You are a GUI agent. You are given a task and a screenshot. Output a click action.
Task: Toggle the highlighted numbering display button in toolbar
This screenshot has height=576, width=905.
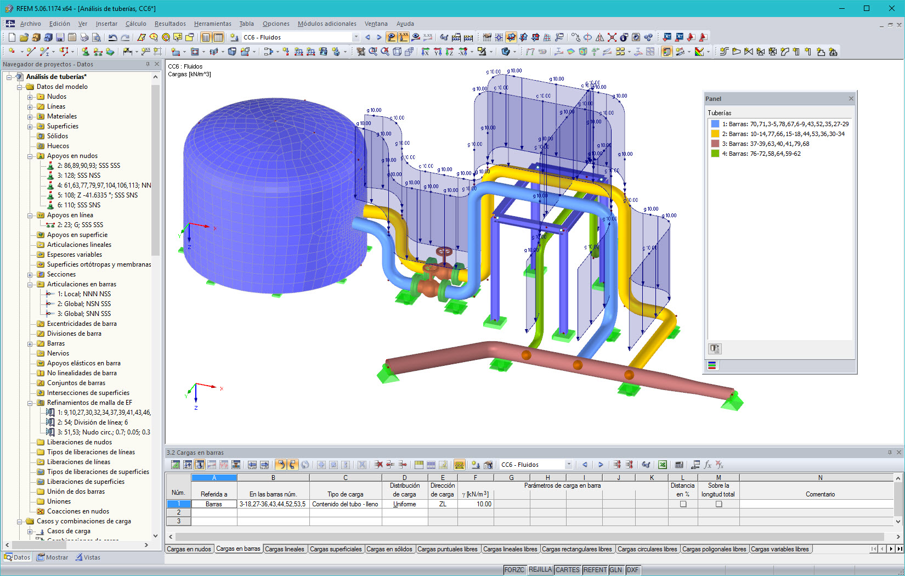point(403,37)
